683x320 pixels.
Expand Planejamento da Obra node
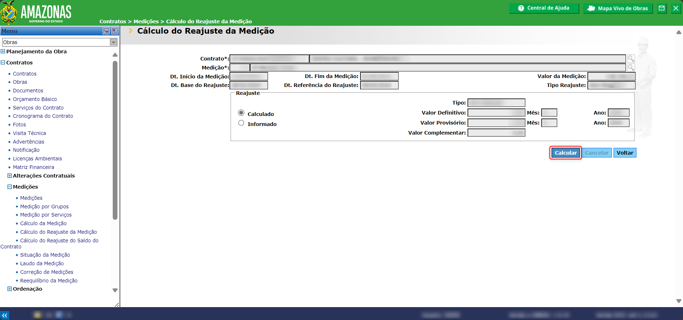(x=3, y=51)
